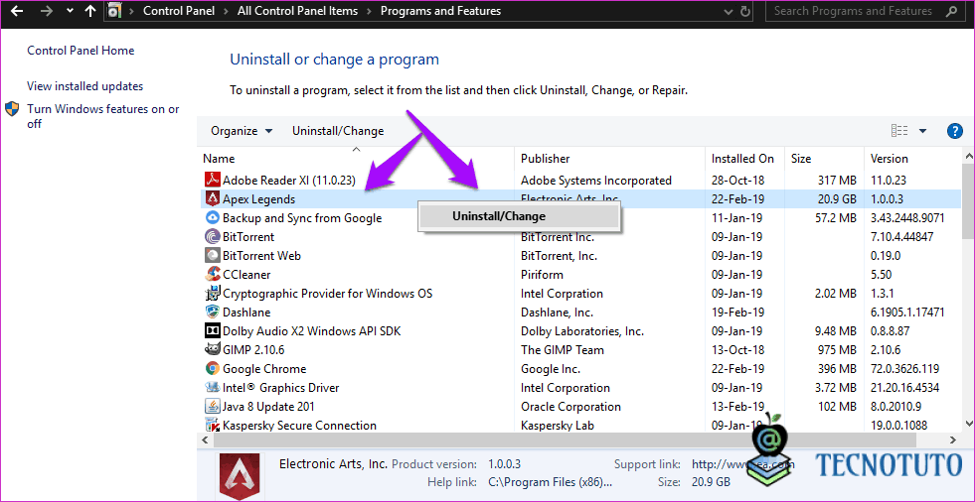Click the Piriform publisher cell
This screenshot has height=502, width=975.
click(543, 274)
